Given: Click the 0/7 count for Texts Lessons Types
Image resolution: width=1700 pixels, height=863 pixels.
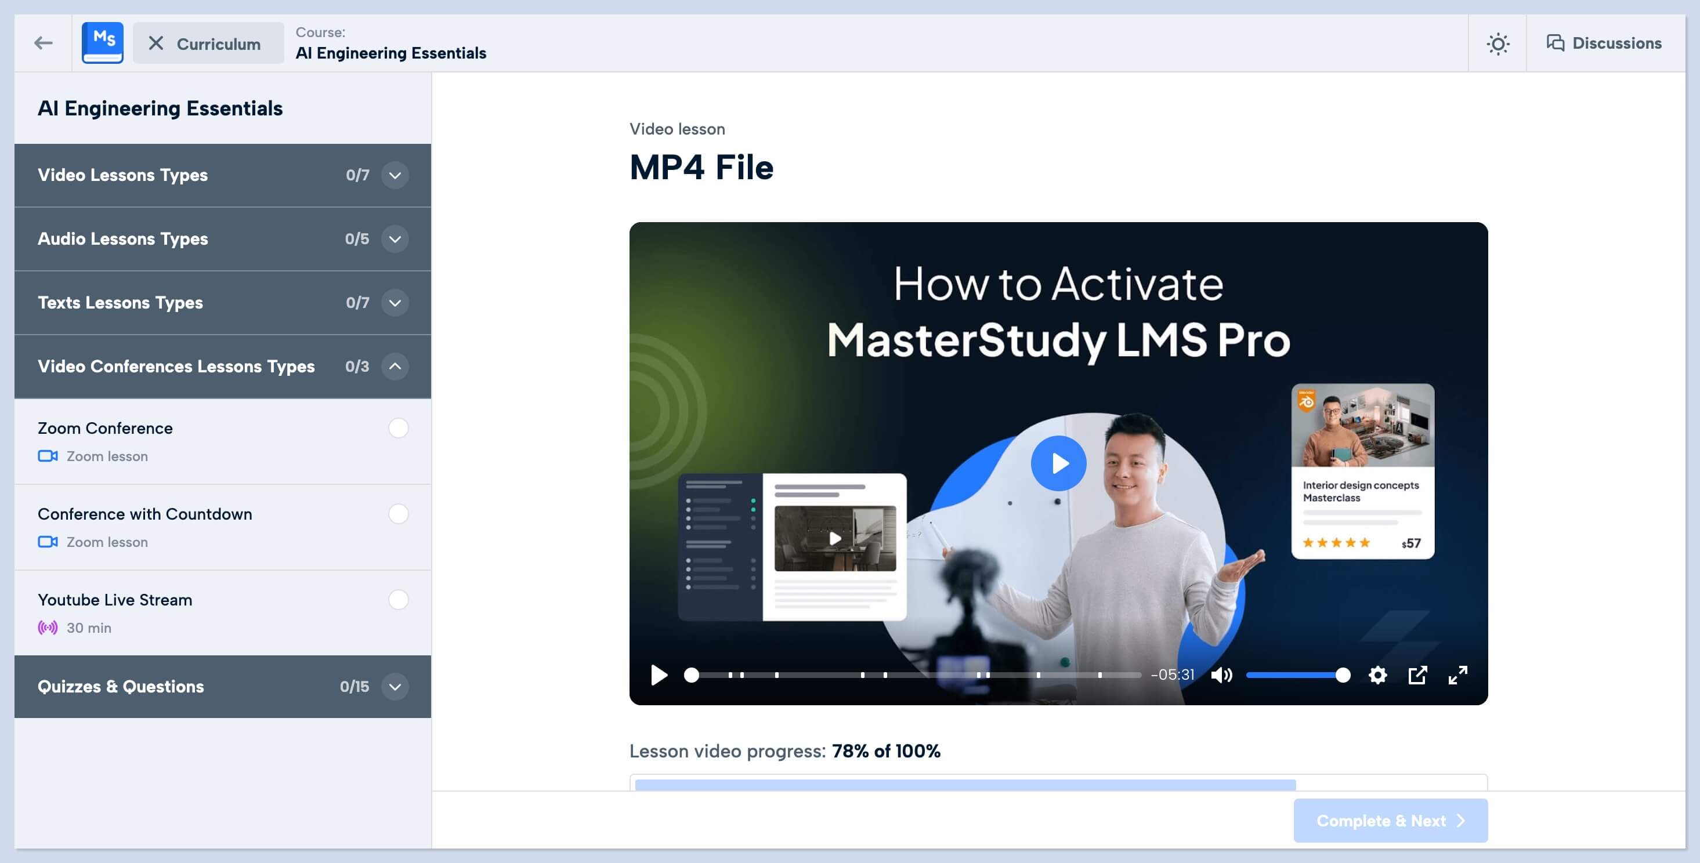Looking at the screenshot, I should coord(357,303).
